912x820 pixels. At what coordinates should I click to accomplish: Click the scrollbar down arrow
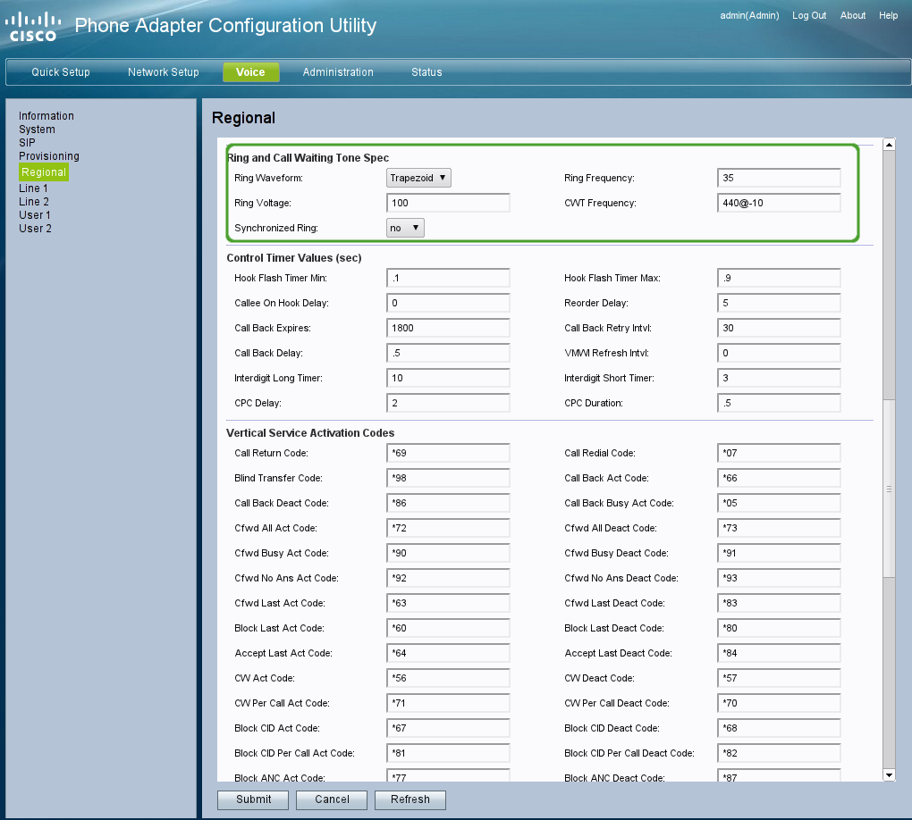(x=889, y=774)
